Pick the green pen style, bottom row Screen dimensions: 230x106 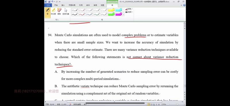click(x=97, y=14)
